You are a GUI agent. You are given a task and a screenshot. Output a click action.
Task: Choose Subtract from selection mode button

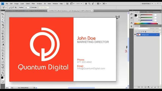(x=13, y=7)
